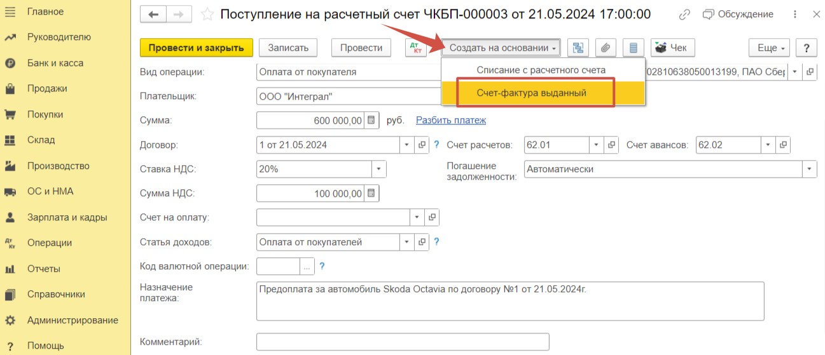Expand the Договор dropdown list
This screenshot has height=355, width=825.
point(407,145)
